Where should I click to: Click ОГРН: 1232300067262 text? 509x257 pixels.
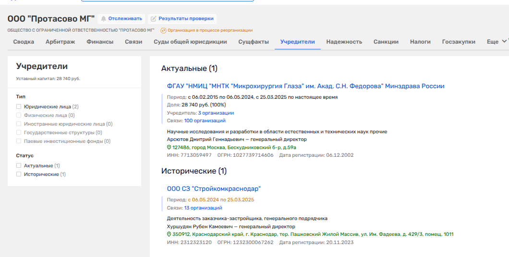pos(245,243)
